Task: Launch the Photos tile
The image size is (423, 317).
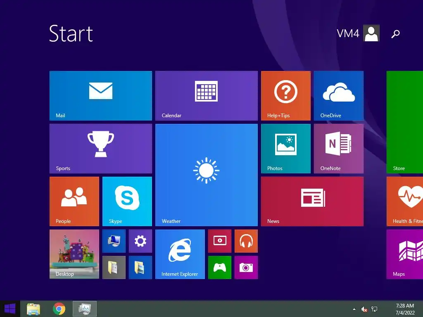Action: pyautogui.click(x=286, y=149)
